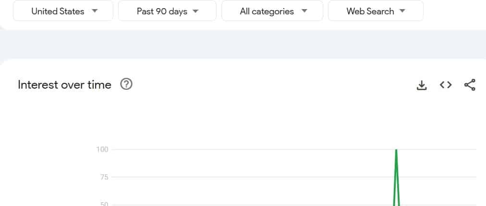Open the embed code icon
Image resolution: width=486 pixels, height=206 pixels.
446,85
